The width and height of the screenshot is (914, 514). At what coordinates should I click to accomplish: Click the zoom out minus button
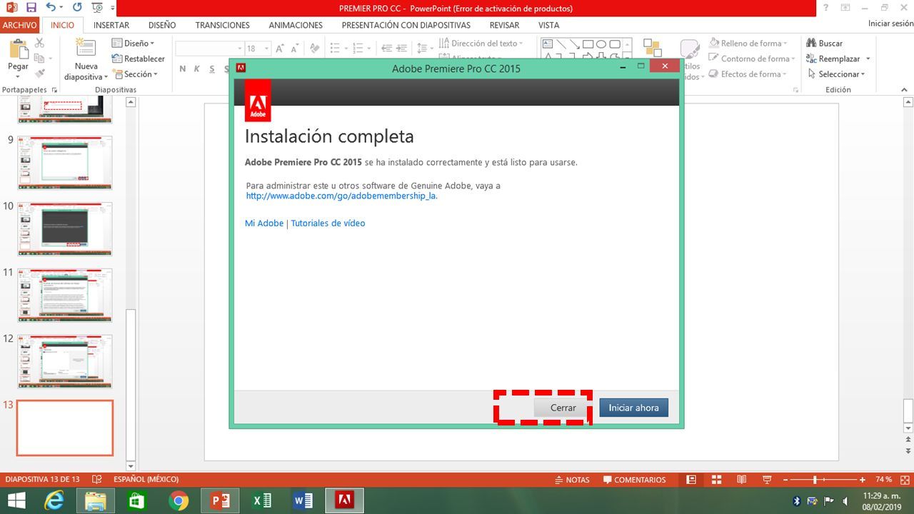pos(785,480)
